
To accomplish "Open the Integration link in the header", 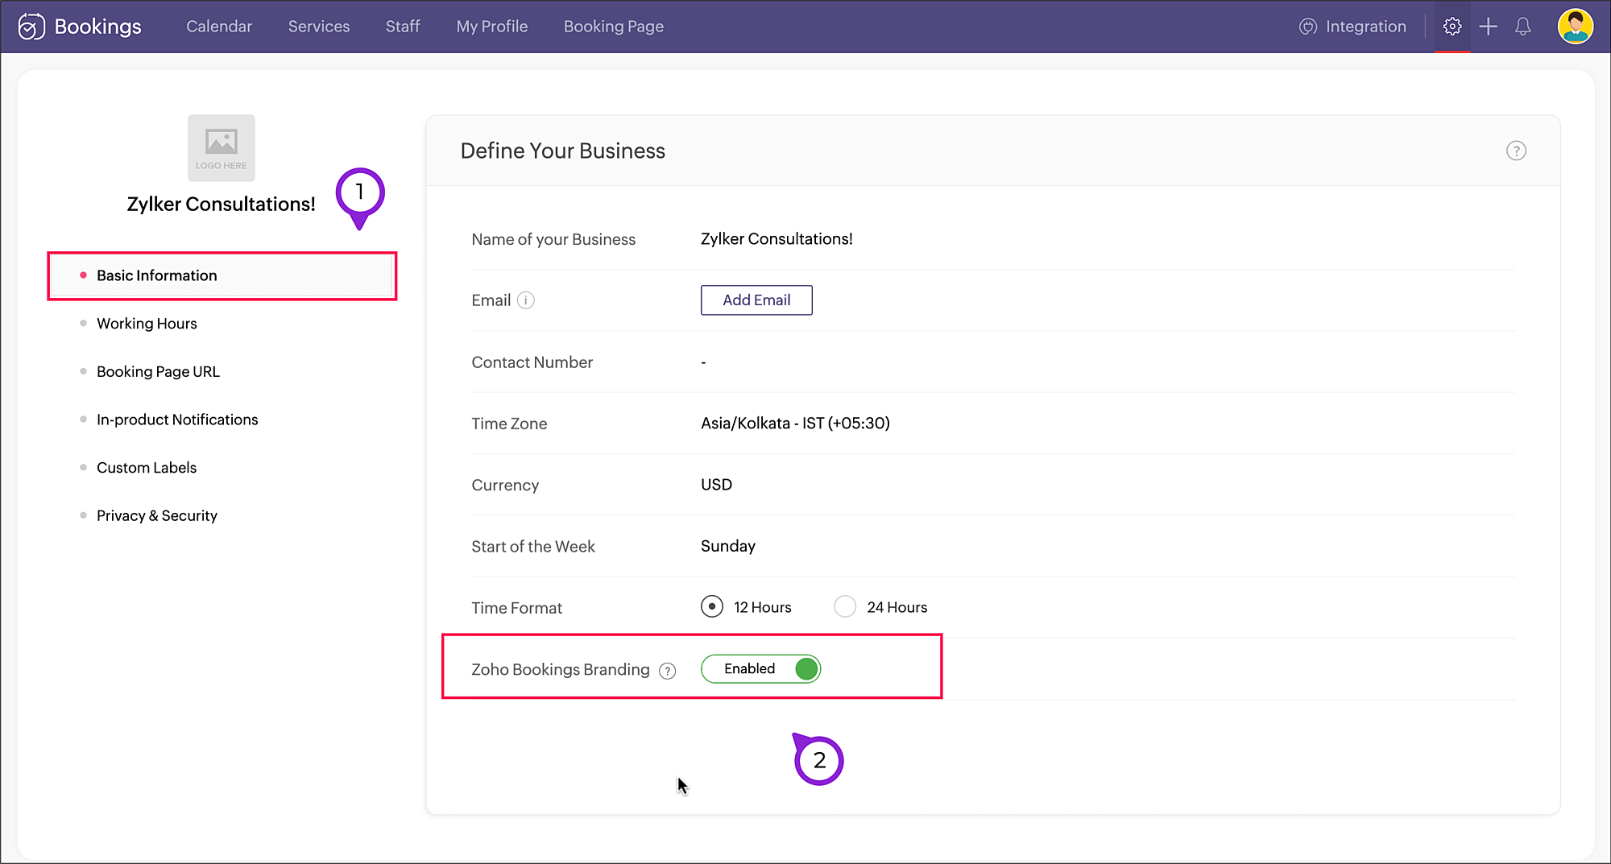I will coord(1352,27).
